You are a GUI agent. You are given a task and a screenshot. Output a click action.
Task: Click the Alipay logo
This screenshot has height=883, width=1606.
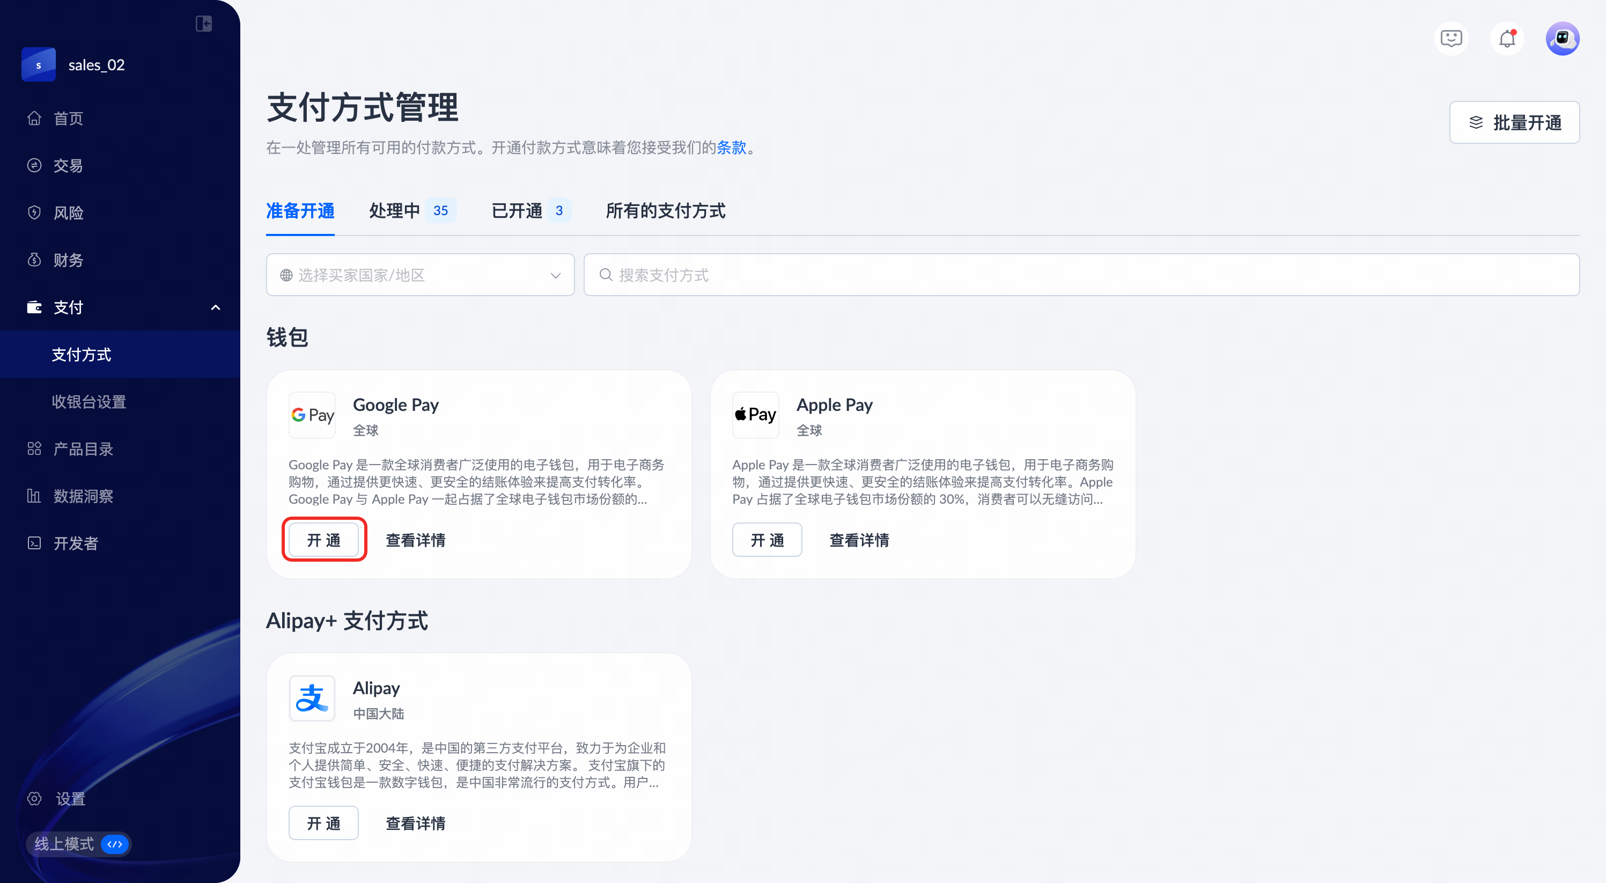(312, 698)
